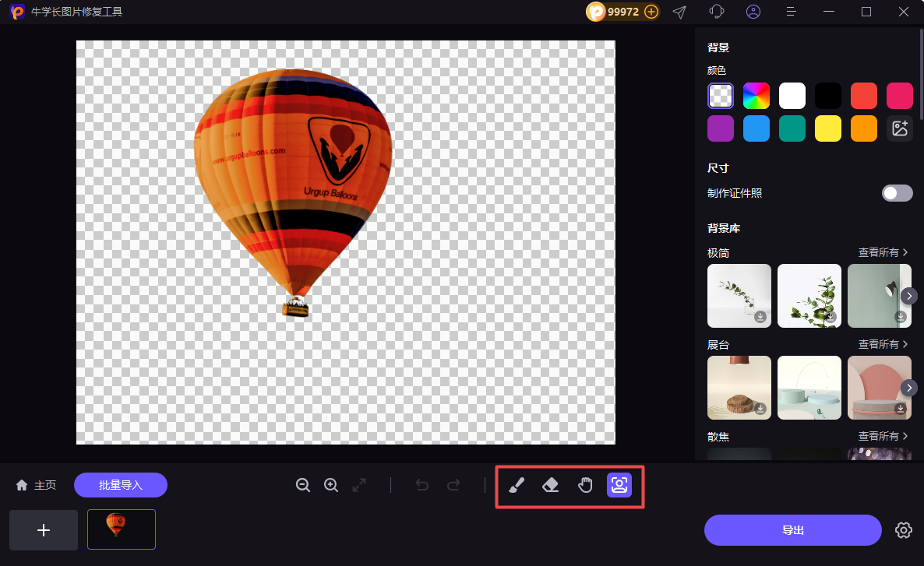Fit image to screen with expand icon
The width and height of the screenshot is (924, 566).
359,485
